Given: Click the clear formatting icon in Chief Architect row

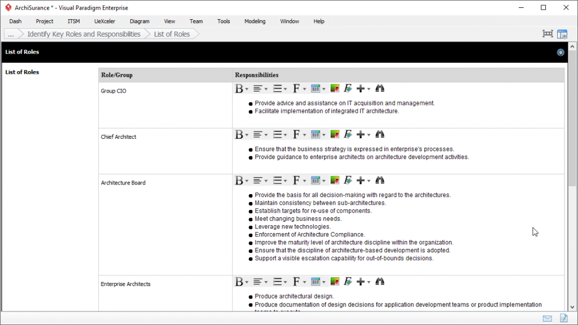Looking at the screenshot, I should coord(348,134).
